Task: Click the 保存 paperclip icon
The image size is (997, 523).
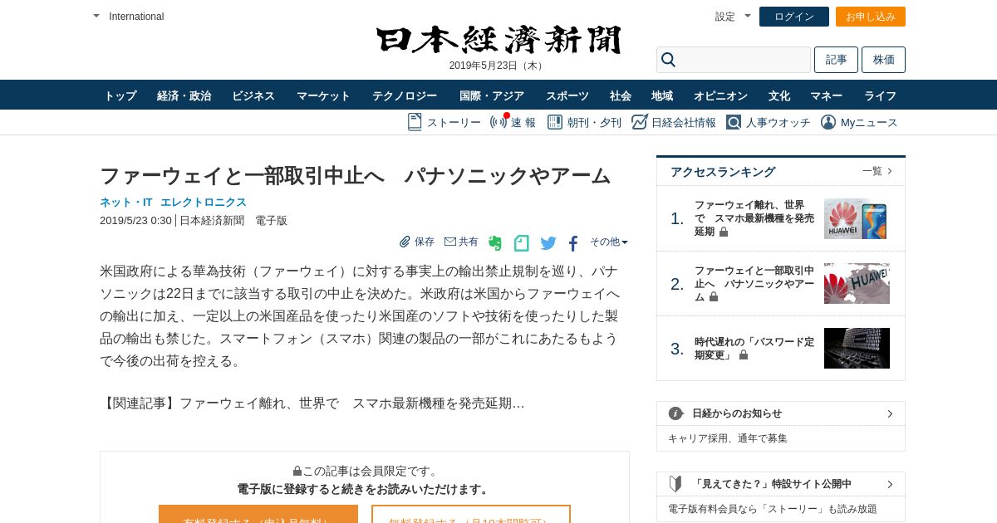Action: tap(405, 242)
